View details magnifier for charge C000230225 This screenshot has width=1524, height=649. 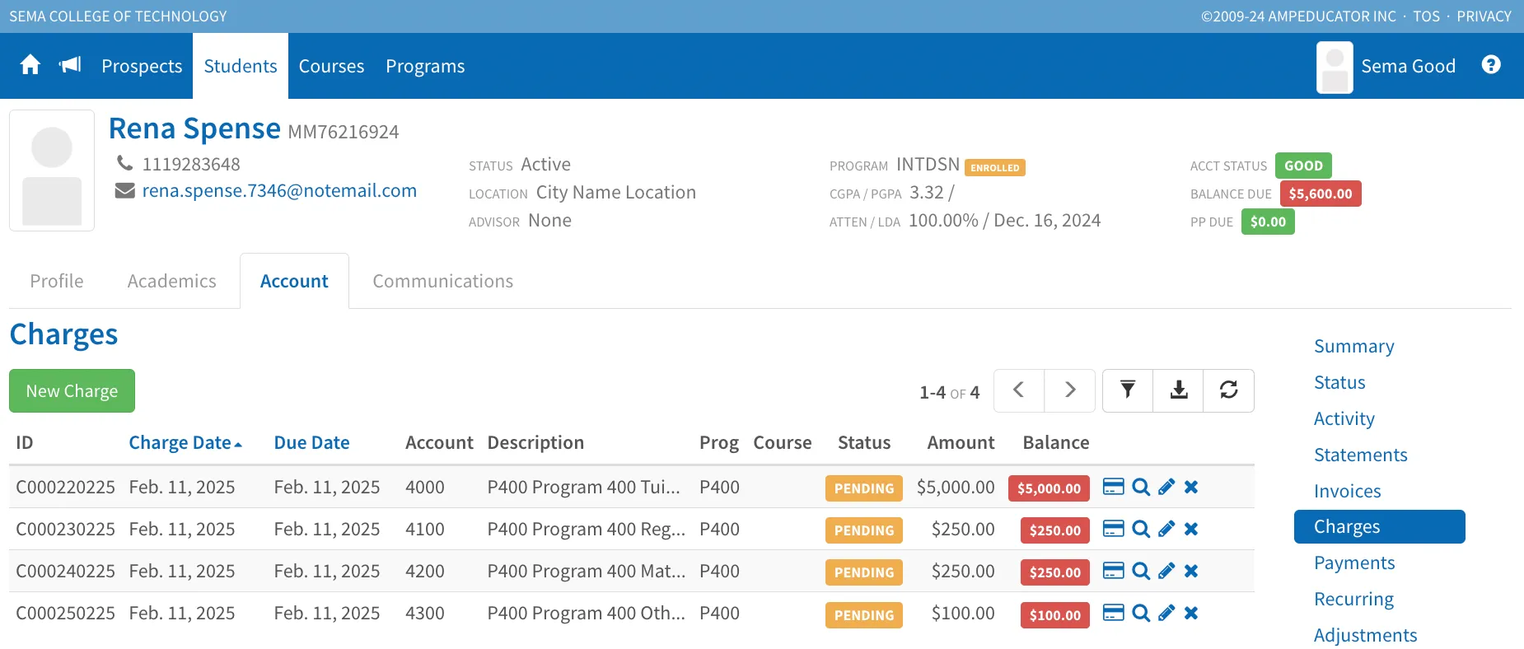click(x=1140, y=529)
